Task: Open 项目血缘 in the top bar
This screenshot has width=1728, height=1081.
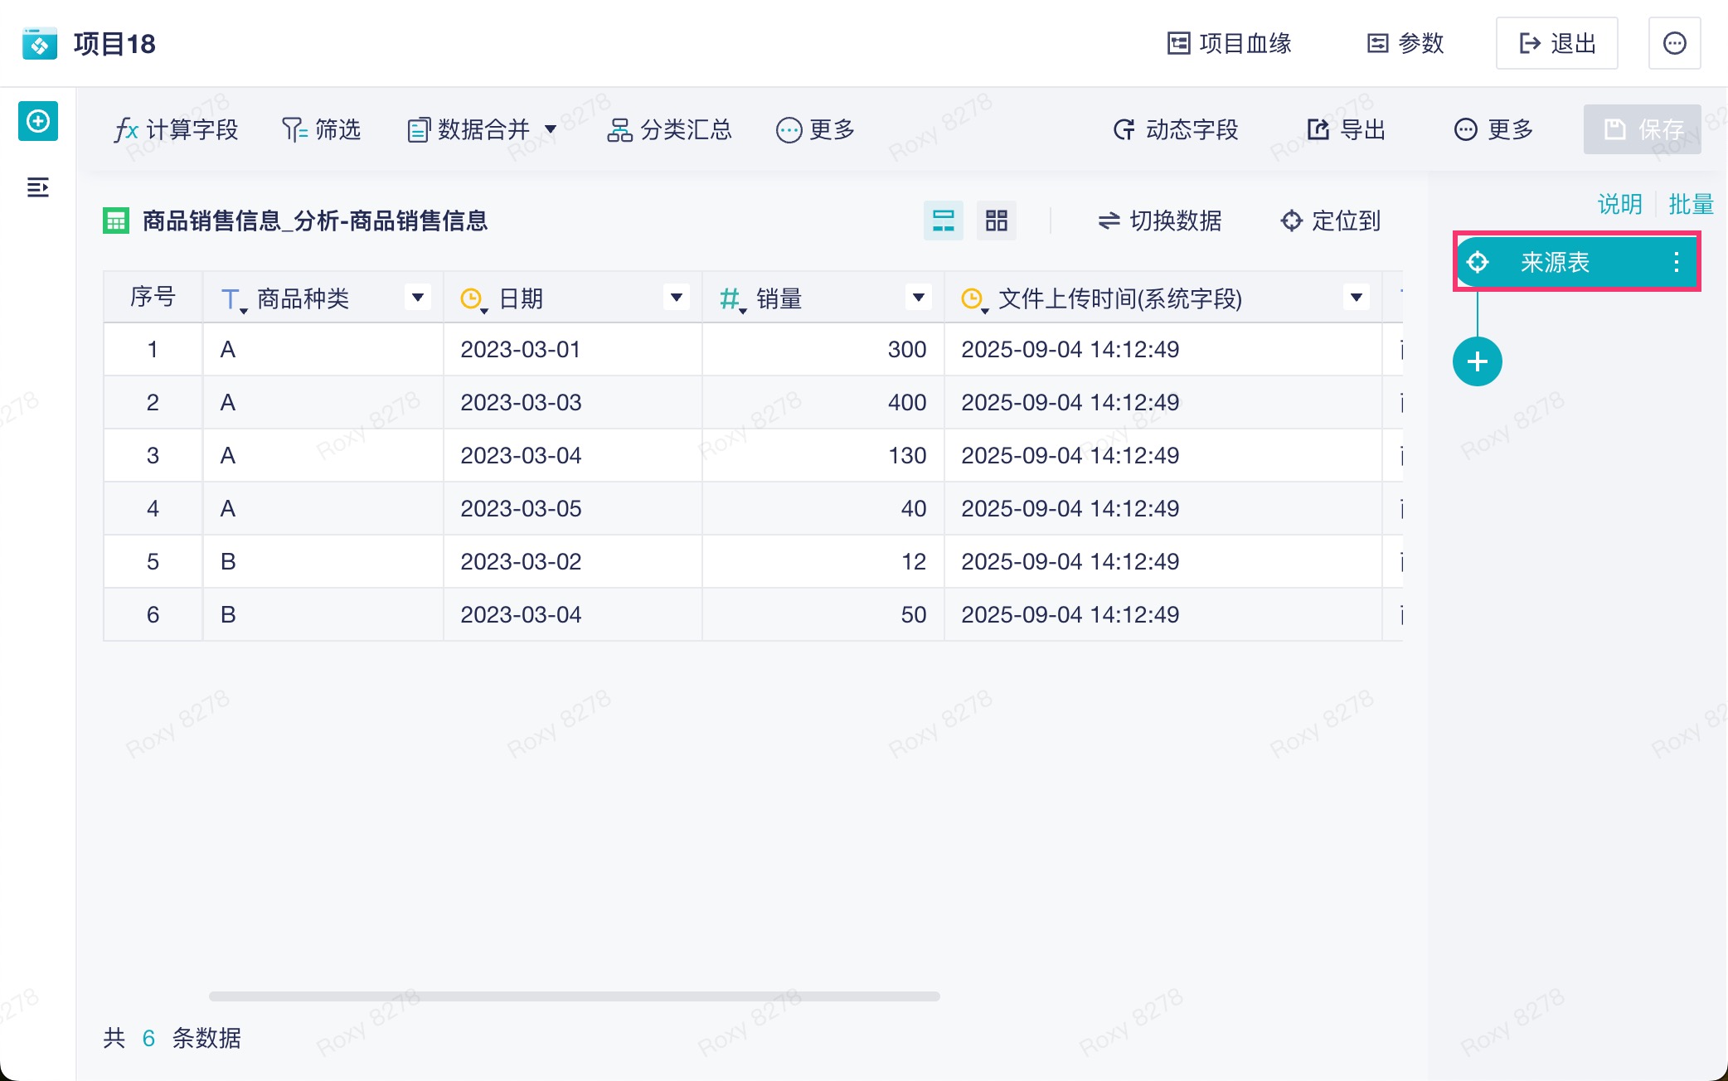Action: coord(1230,43)
